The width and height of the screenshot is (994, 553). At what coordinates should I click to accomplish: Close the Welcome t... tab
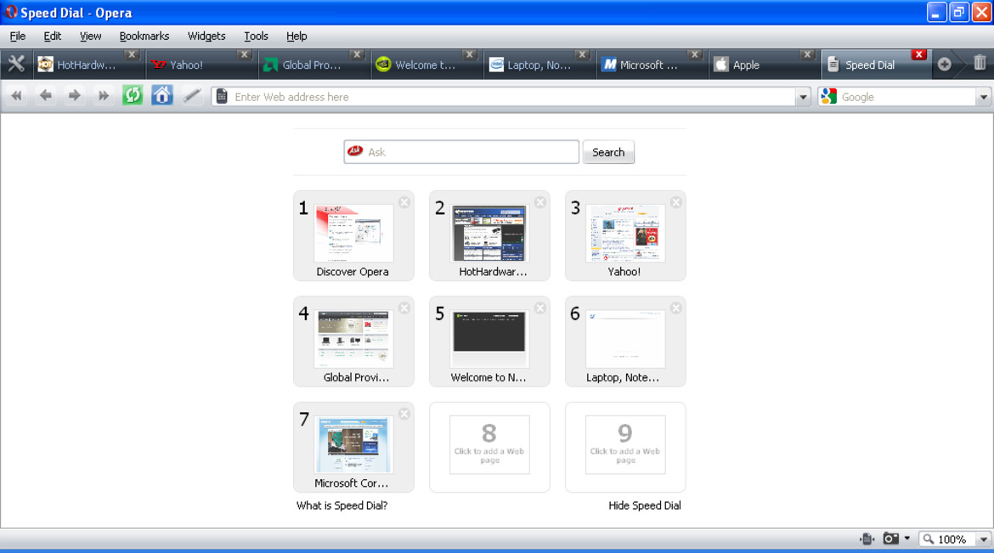(x=469, y=54)
